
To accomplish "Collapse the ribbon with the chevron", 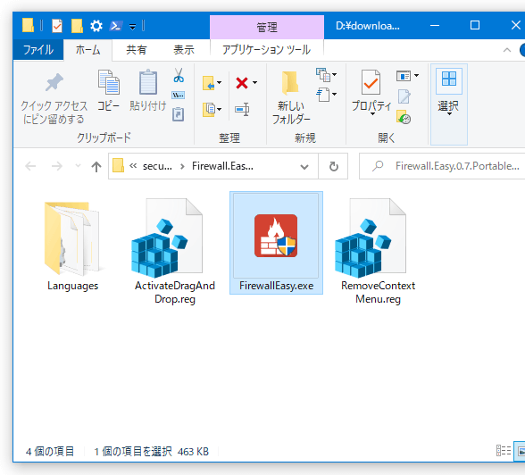I will coord(507,51).
